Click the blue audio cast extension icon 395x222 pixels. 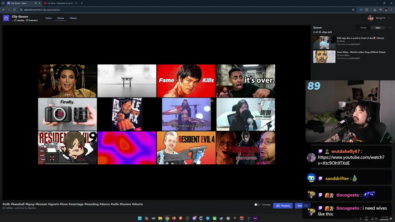[x=361, y=10]
